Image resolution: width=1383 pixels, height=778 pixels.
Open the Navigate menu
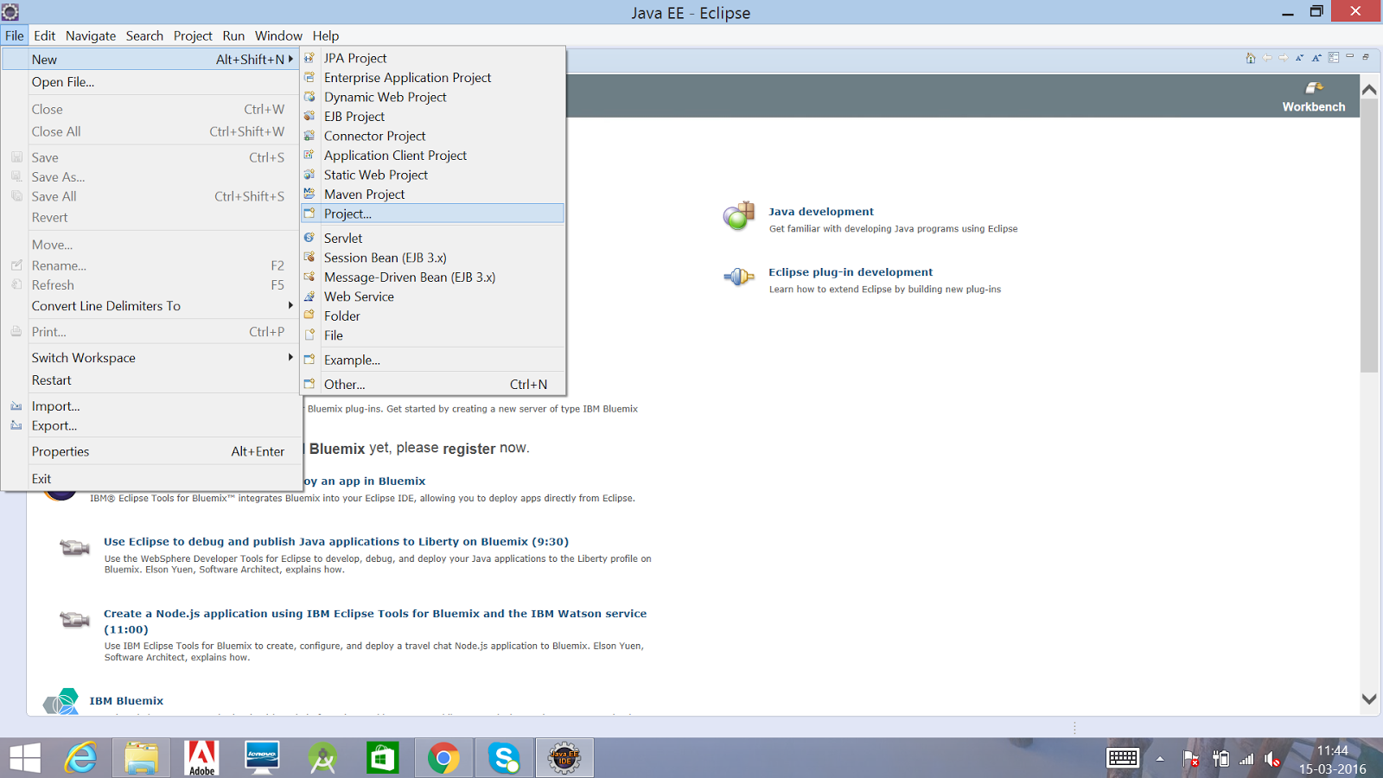[91, 35]
